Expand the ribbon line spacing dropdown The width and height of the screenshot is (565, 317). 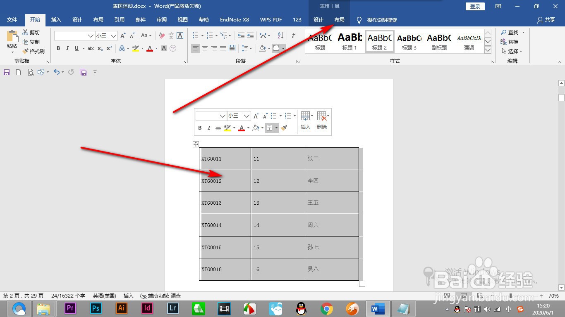(x=251, y=48)
